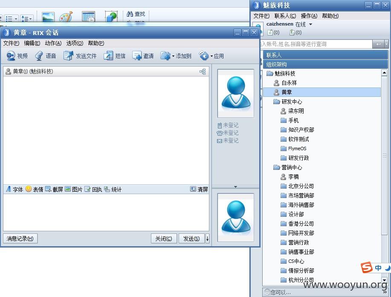The image size is (391, 297).
Task: Open the 选项 menu
Action: 75,43
